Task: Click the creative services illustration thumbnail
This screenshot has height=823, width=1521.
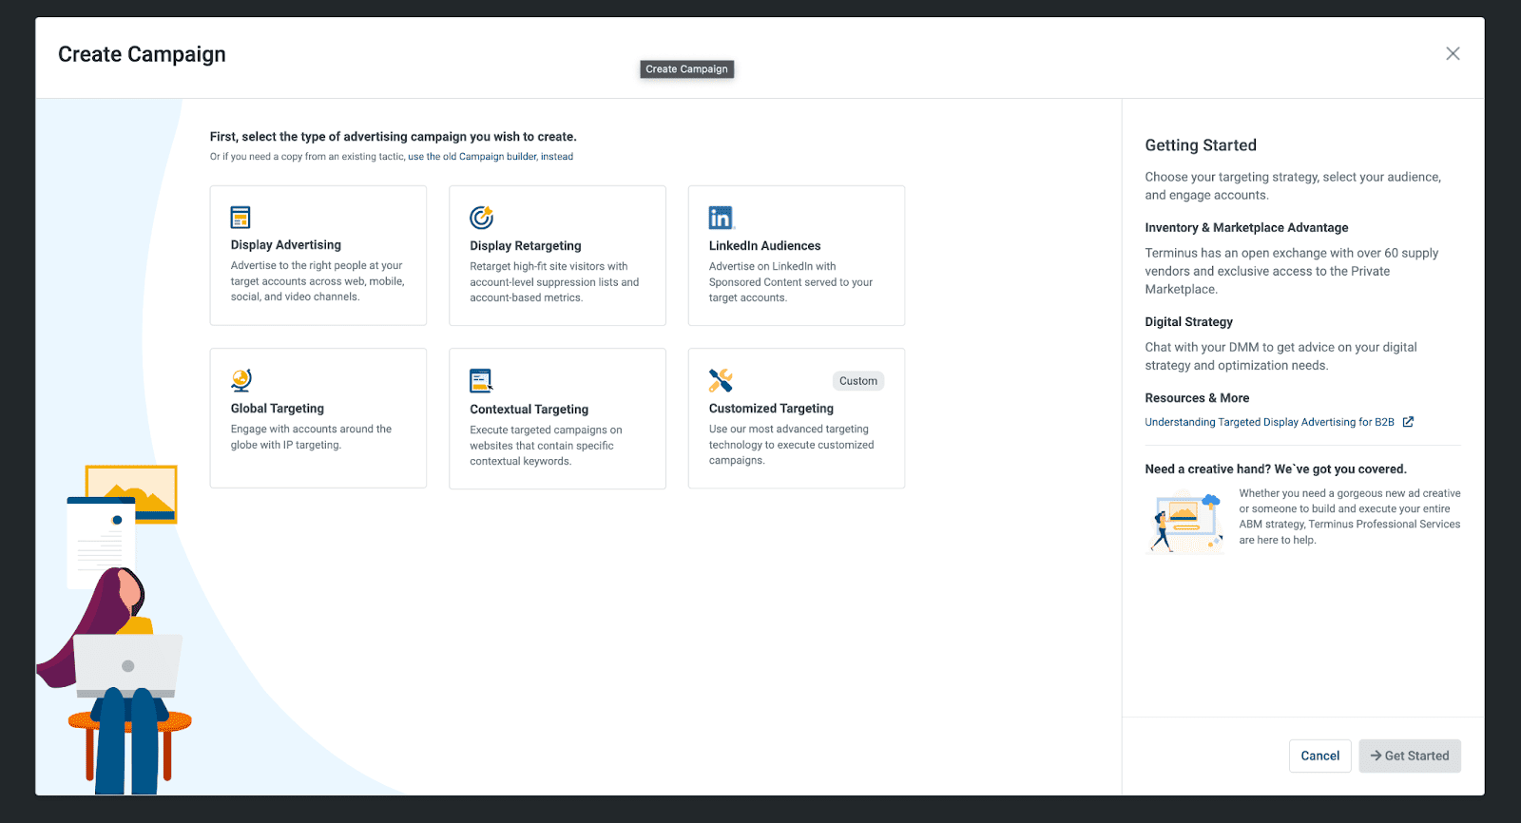Action: point(1185,521)
